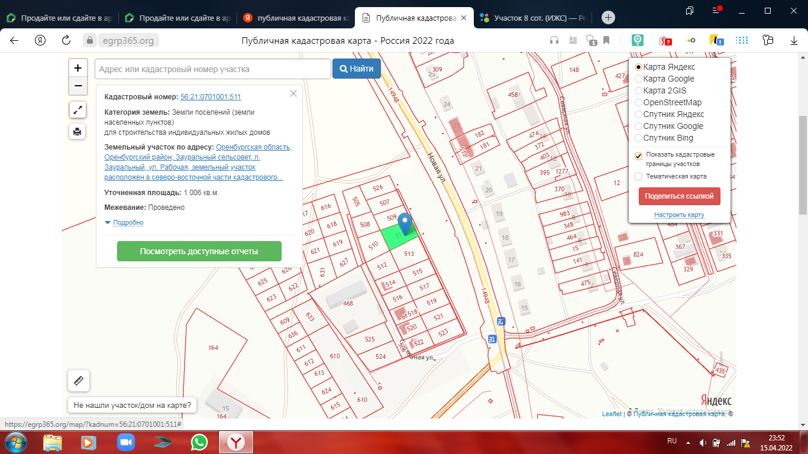Switch to first Продайте или сдайте tab
The width and height of the screenshot is (808, 454).
[x=59, y=18]
